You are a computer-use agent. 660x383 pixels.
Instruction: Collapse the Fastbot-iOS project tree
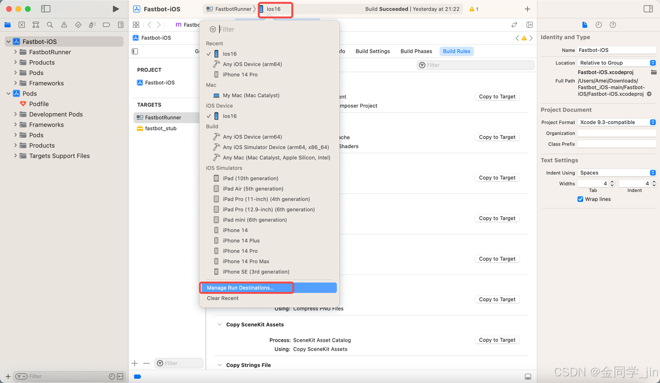click(x=8, y=42)
